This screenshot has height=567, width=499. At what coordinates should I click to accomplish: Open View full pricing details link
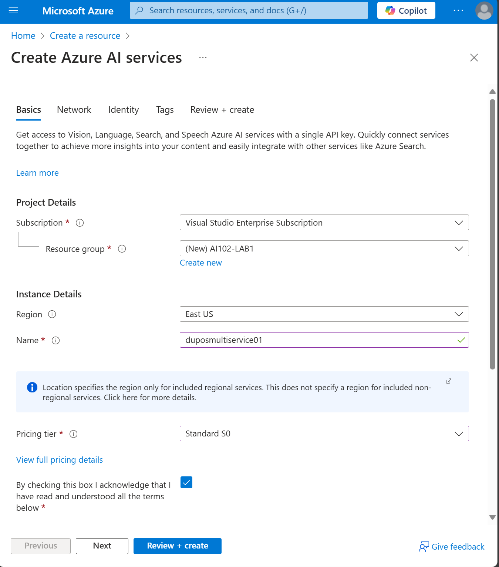pos(60,460)
